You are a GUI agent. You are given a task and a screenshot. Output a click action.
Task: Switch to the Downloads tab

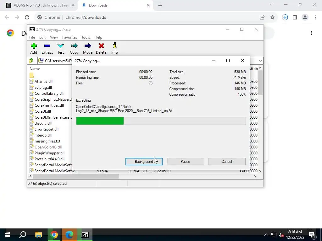[115, 5]
